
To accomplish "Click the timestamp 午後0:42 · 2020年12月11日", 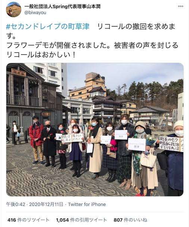I will 35,204.
